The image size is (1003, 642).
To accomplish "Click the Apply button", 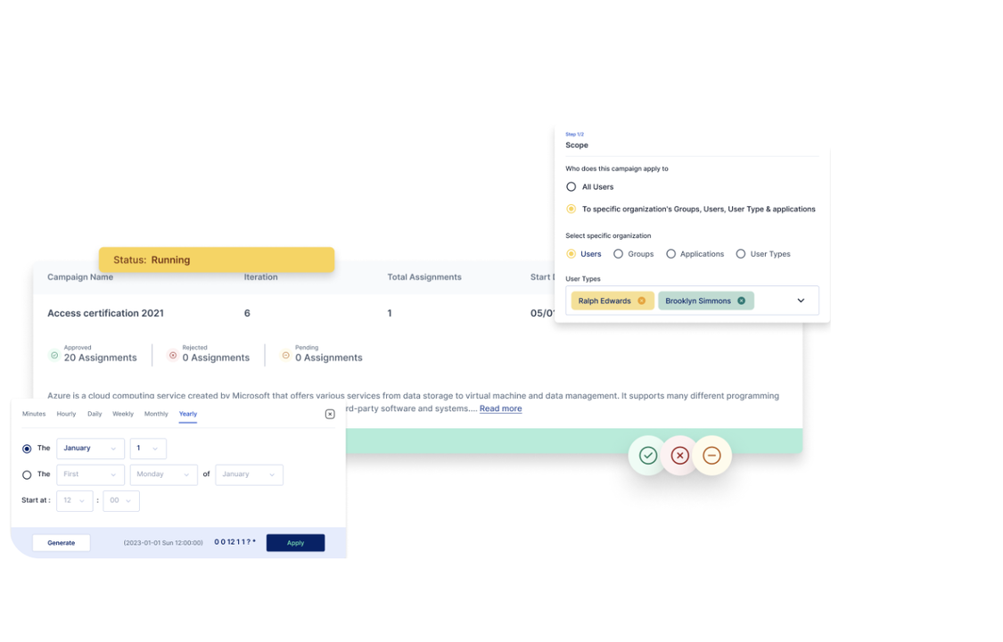I will point(295,543).
